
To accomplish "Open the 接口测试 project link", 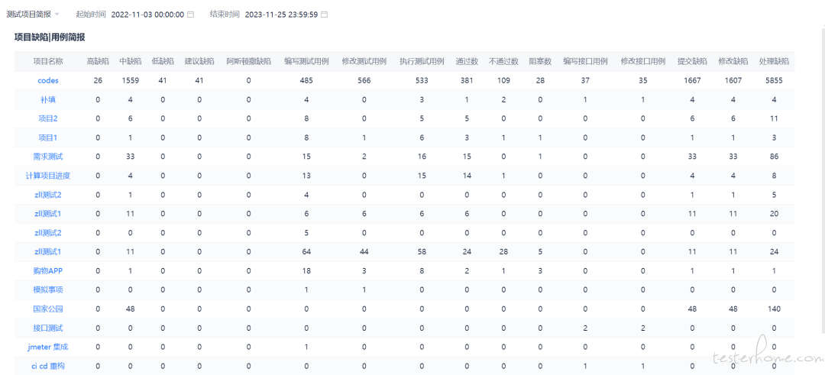I will pos(48,328).
